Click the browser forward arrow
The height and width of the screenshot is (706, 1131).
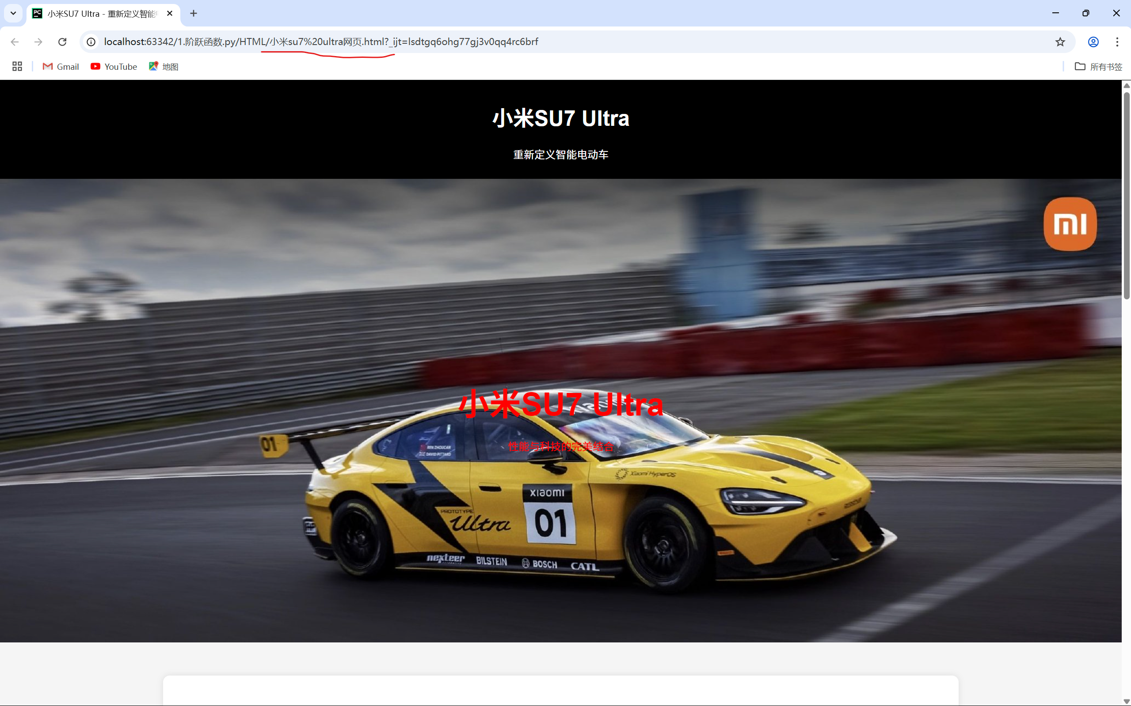(38, 42)
